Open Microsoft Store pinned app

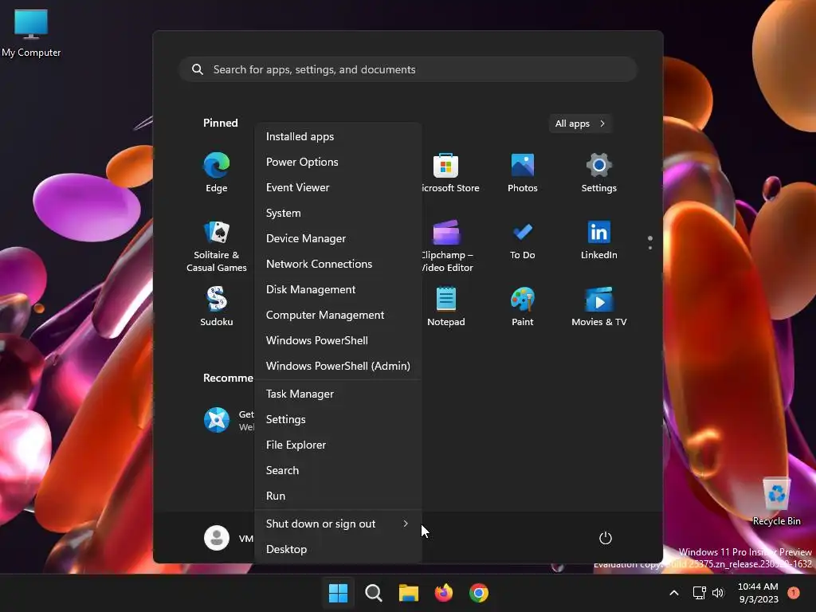pos(448,172)
